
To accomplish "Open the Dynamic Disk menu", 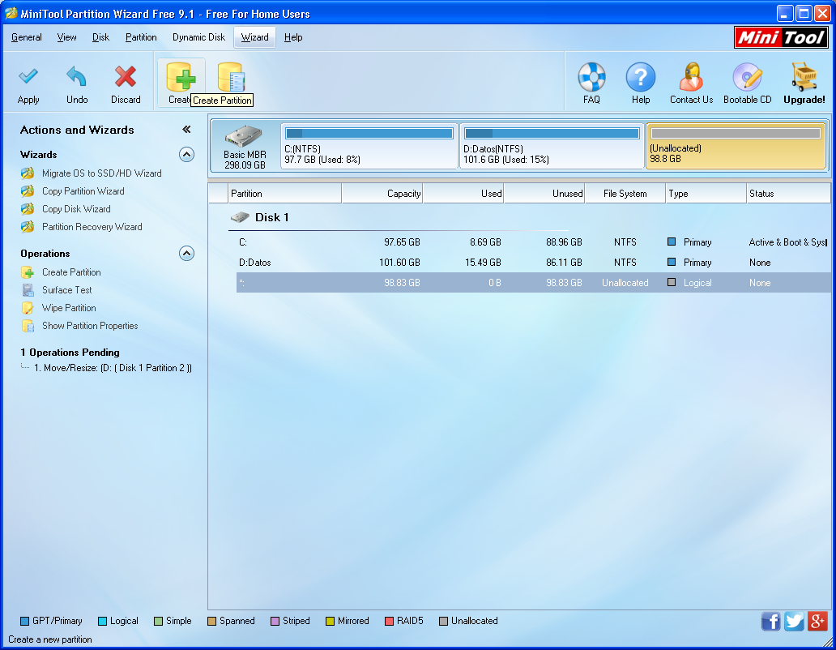I will pyautogui.click(x=198, y=37).
